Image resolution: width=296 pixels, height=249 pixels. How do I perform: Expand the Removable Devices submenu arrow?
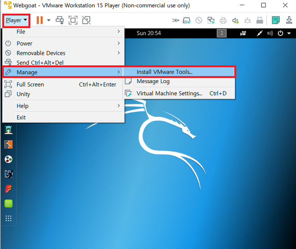(x=118, y=53)
